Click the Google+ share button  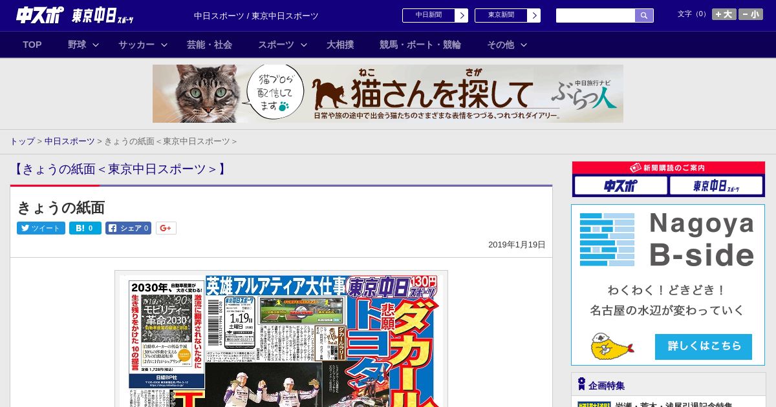pos(166,228)
